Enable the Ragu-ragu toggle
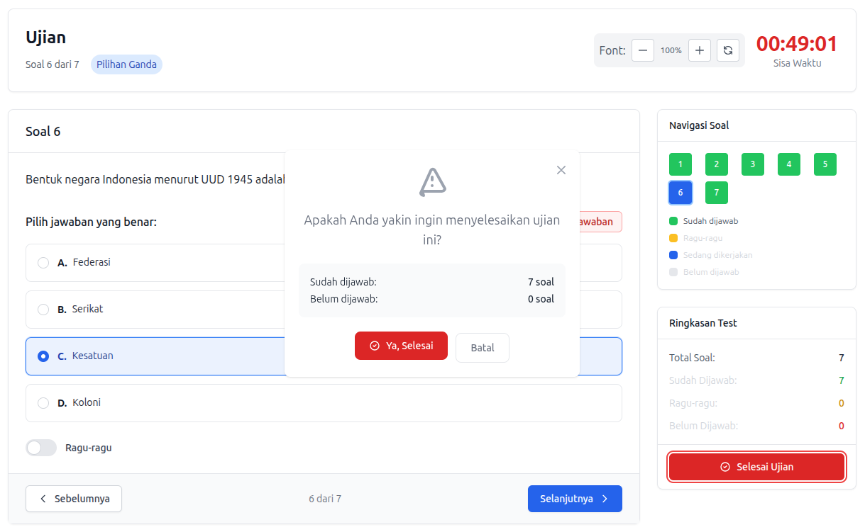Screen dimensions: 865x532 click(40, 448)
